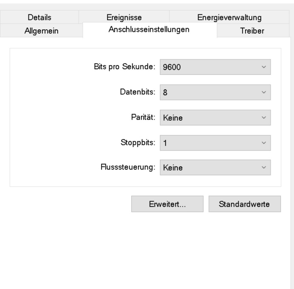The width and height of the screenshot is (294, 289).
Task: Click the Bits pro Sekunde label text
Action: 124,67
